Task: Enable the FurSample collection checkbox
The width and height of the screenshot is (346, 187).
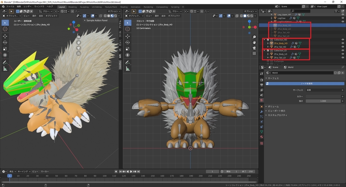Action: click(268, 61)
